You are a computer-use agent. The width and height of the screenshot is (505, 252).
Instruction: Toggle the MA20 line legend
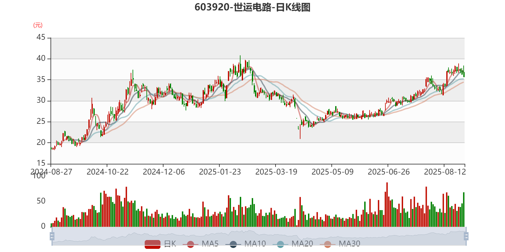point(293,244)
